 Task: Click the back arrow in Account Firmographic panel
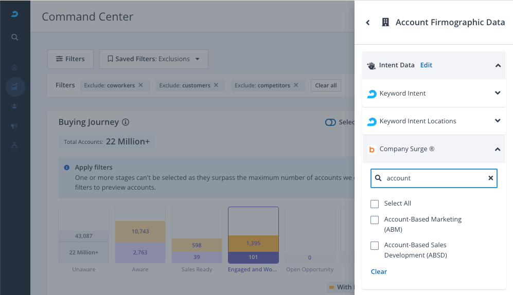[368, 23]
